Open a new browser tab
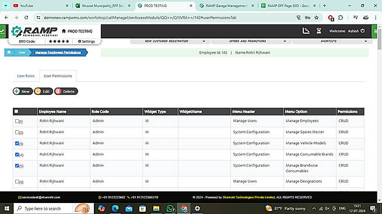Viewport: 382px width, 214px height. [x=324, y=6]
